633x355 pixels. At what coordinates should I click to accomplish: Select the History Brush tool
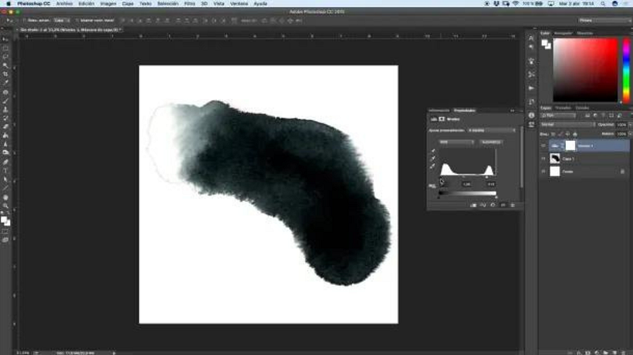(5, 119)
